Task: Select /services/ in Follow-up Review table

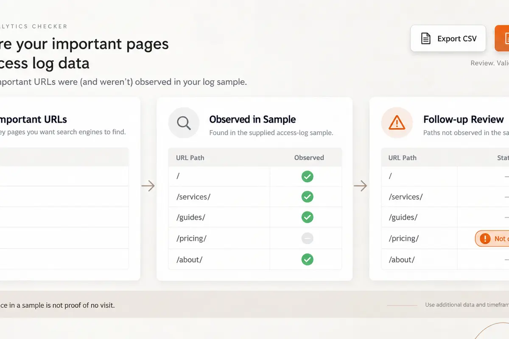Action: 406,197
